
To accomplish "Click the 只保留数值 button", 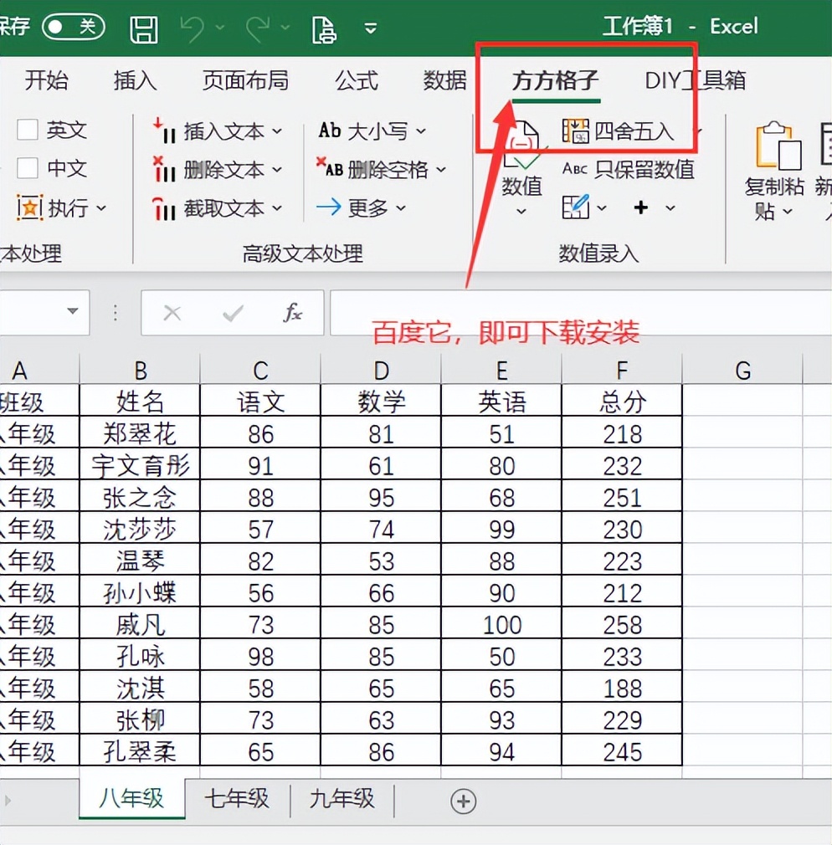I will click(x=629, y=170).
